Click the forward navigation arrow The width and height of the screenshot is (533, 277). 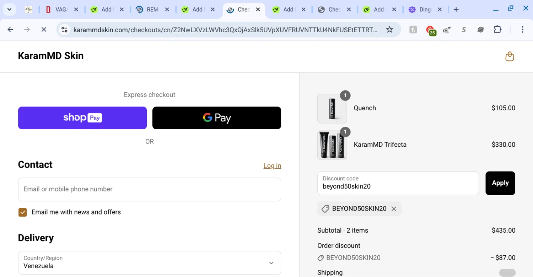(x=27, y=29)
